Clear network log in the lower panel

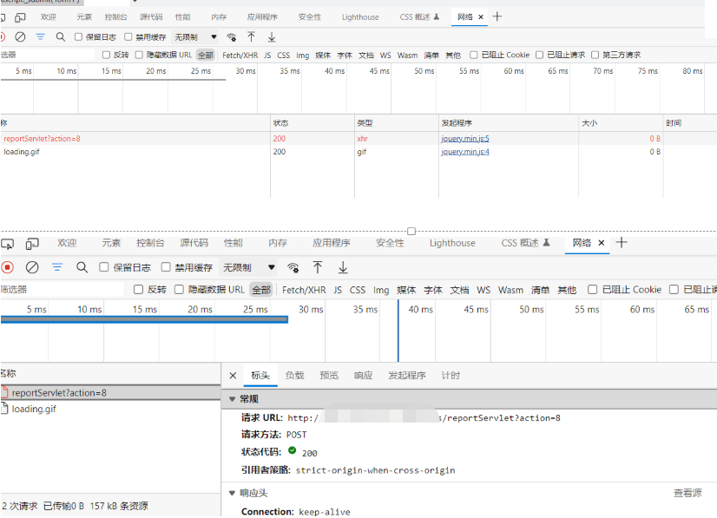32,267
